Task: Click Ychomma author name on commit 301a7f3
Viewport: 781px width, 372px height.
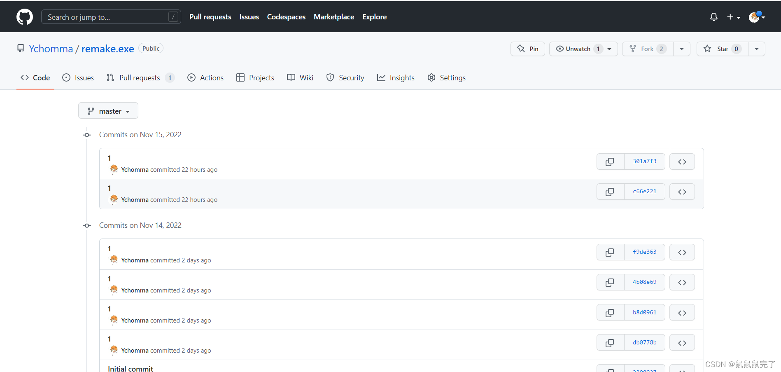Action: tap(135, 170)
